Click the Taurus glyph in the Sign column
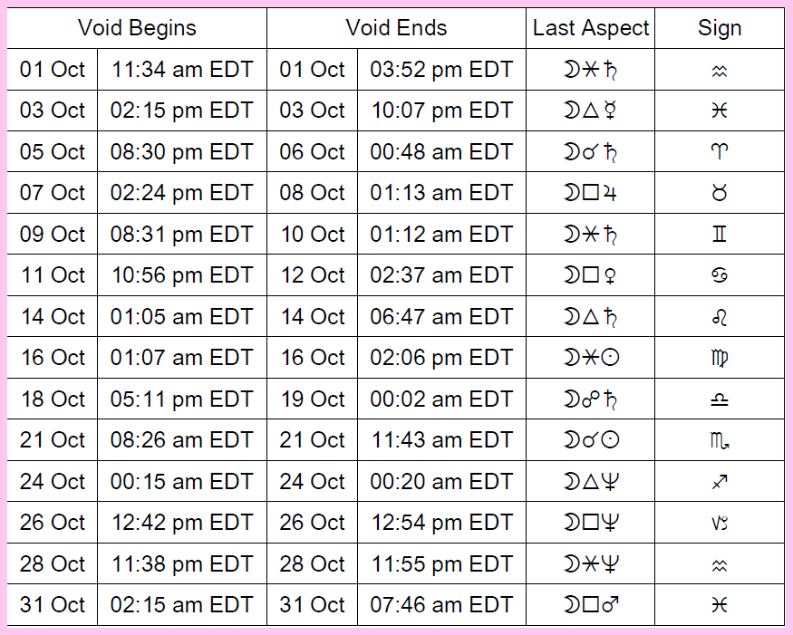The image size is (793, 635). [720, 193]
